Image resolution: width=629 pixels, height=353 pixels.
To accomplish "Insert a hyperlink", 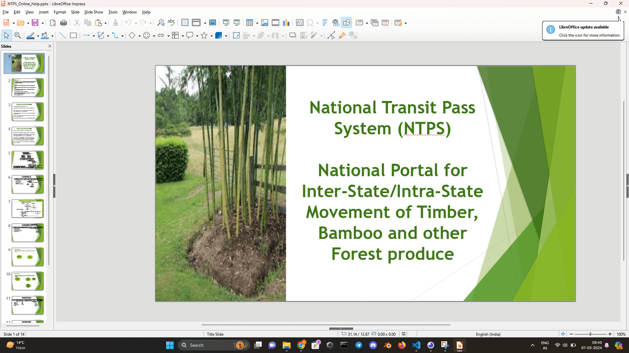I will [x=336, y=23].
